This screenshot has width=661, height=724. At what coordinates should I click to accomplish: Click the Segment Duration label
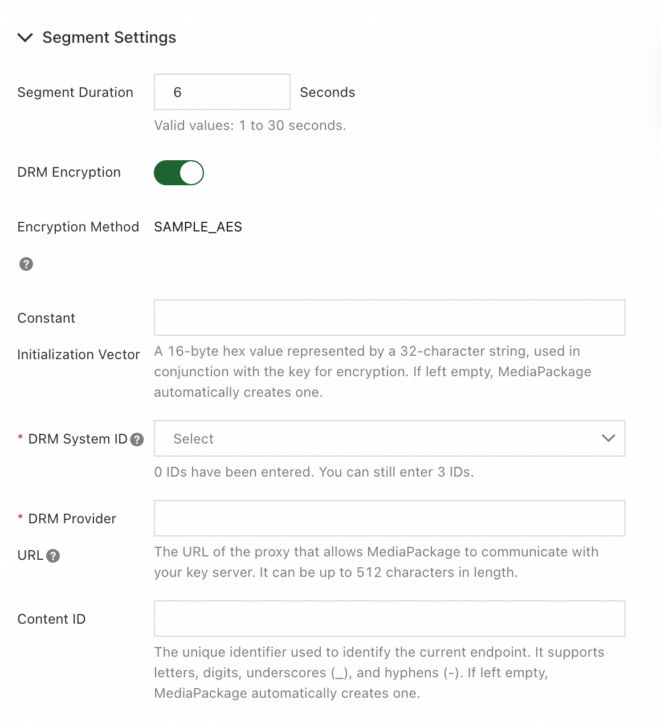(75, 92)
